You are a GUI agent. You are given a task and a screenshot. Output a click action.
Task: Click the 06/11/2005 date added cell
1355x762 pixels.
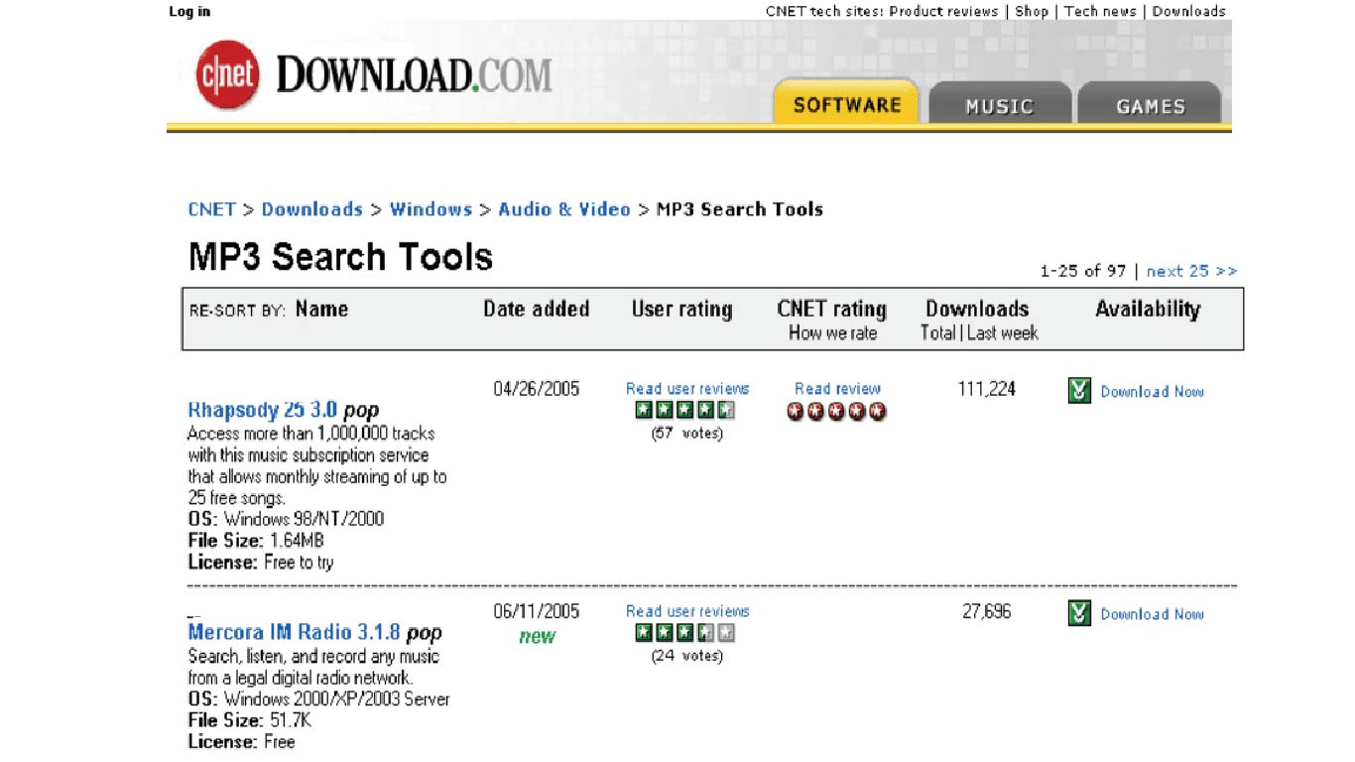click(x=537, y=611)
